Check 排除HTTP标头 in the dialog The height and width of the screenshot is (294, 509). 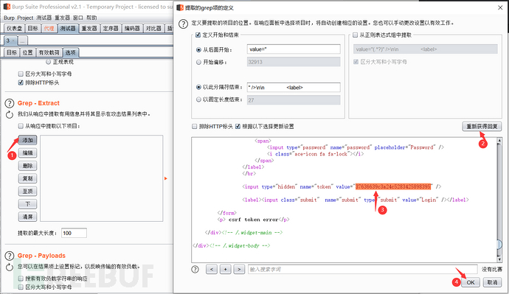tap(195, 127)
